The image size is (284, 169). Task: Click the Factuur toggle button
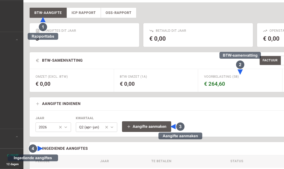tap(270, 60)
